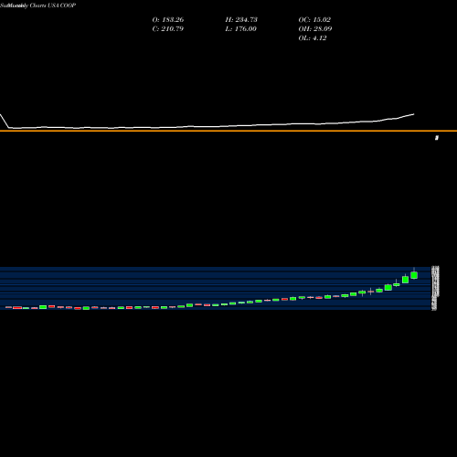
Task: Click the 'H: 234.73' high price value
Action: pos(241,20)
